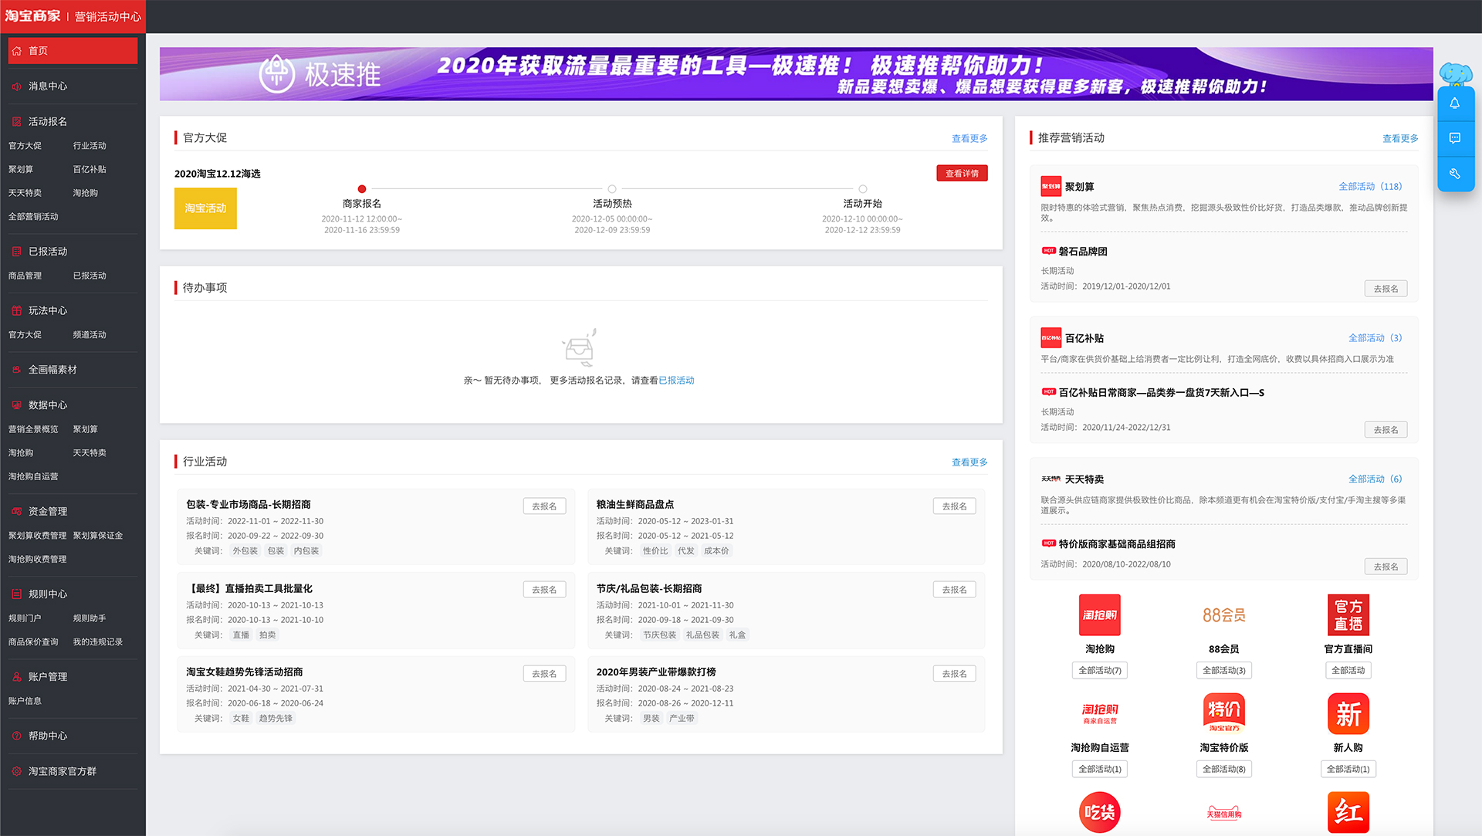The width and height of the screenshot is (1482, 836).
Task: Click 全部活动 (3) link for 百亿补贴
Action: pyautogui.click(x=1375, y=338)
